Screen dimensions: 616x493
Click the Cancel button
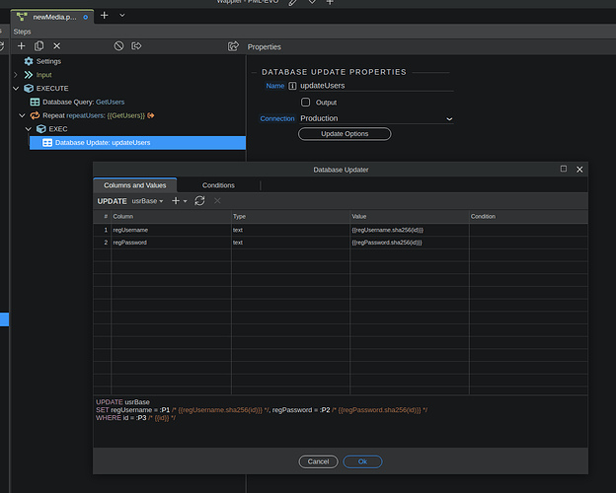pos(318,461)
